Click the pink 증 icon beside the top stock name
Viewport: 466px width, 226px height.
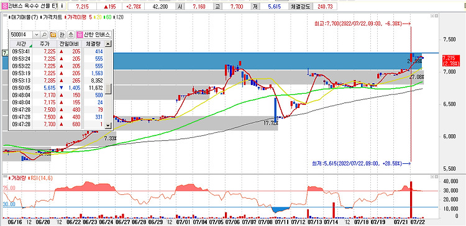coord(5,6)
